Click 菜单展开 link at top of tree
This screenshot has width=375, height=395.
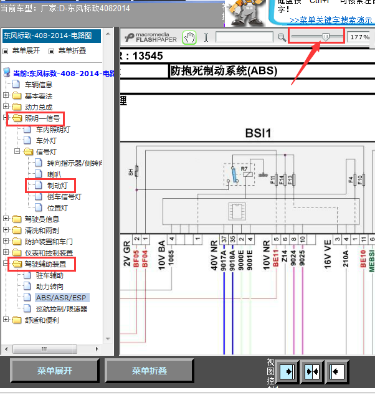point(26,50)
